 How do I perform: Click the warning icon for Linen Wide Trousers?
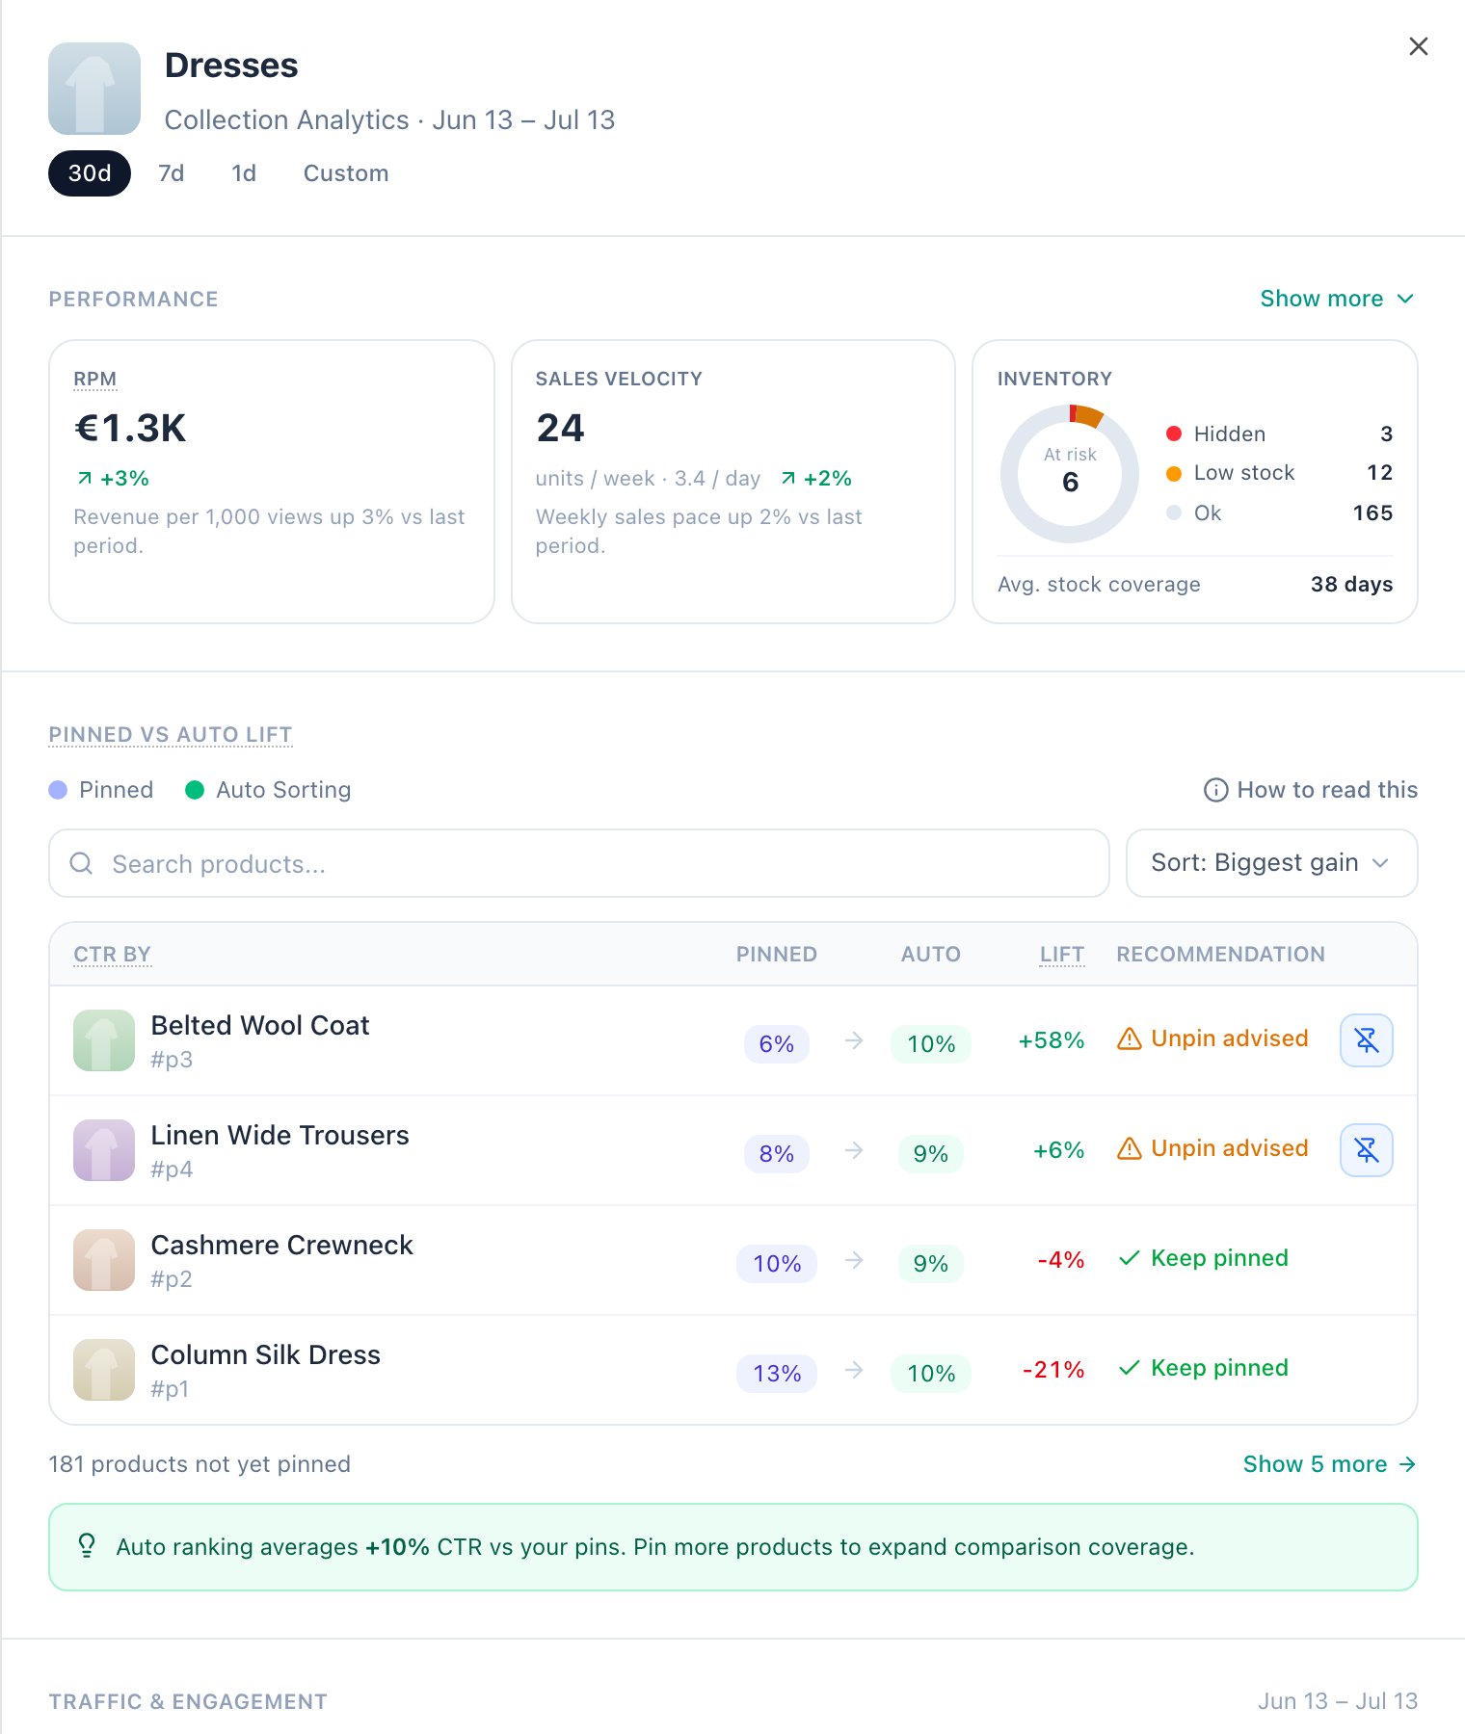(x=1129, y=1148)
